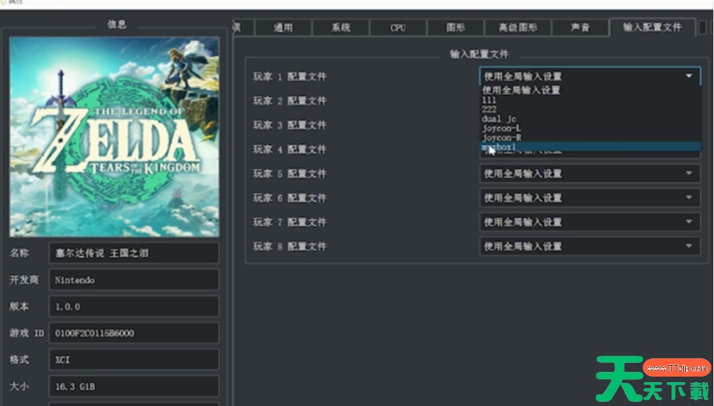Switch to the 声音 tab
The width and height of the screenshot is (714, 406).
[x=580, y=28]
